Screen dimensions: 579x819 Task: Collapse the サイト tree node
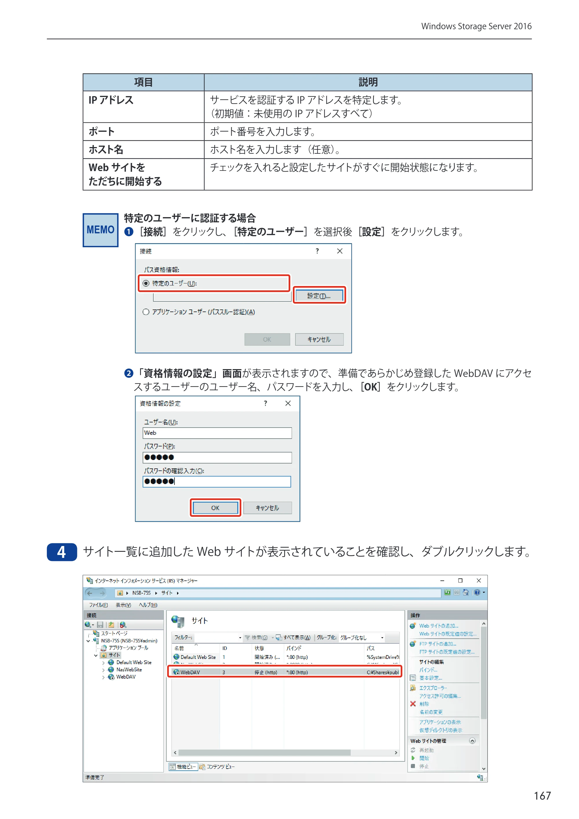click(95, 655)
